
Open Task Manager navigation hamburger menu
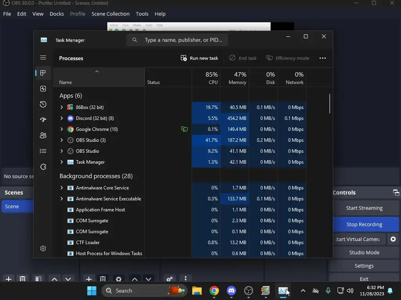click(43, 57)
